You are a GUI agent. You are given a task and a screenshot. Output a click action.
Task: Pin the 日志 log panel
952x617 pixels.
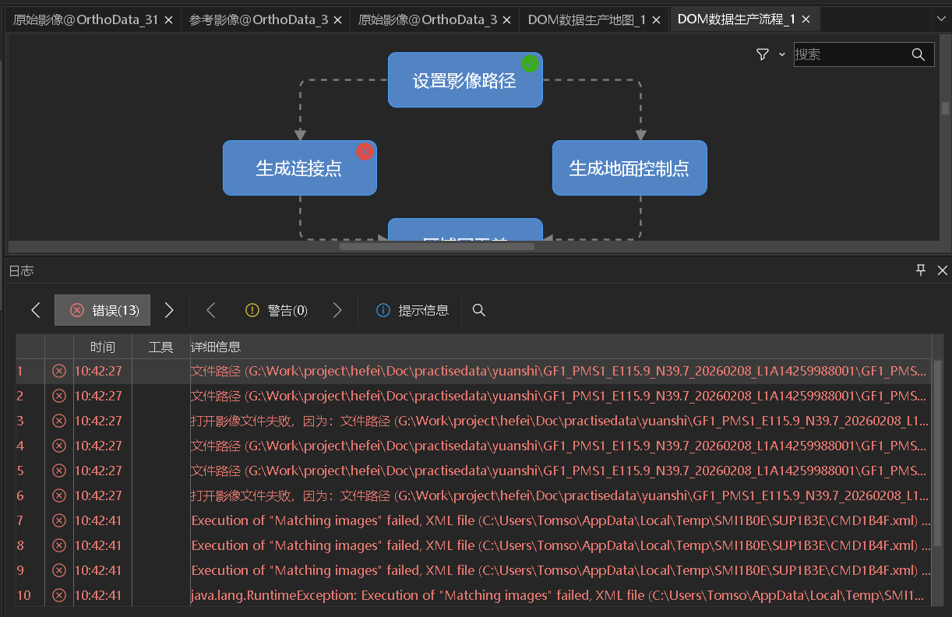click(x=921, y=270)
